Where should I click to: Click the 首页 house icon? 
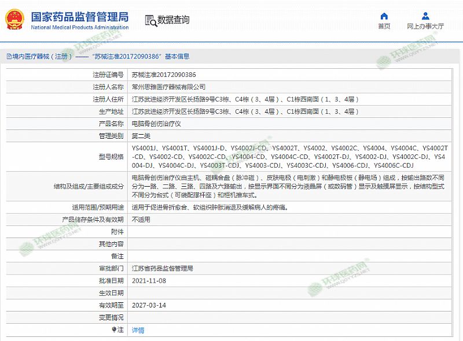[384, 16]
